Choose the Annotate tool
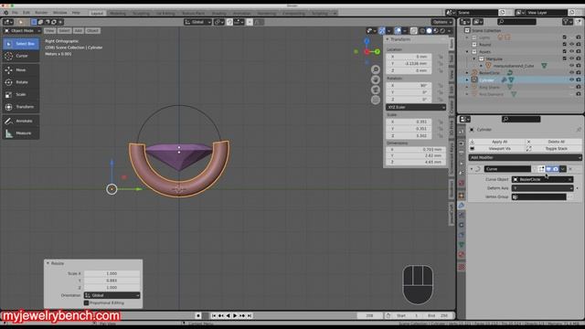The width and height of the screenshot is (585, 329). tap(21, 121)
